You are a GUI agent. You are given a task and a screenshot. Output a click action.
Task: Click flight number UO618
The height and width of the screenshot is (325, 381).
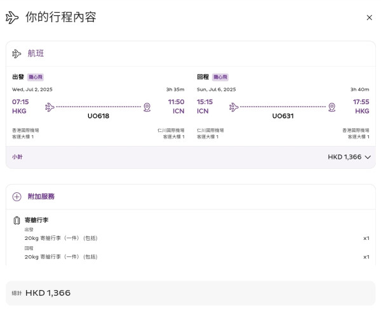pyautogui.click(x=98, y=116)
